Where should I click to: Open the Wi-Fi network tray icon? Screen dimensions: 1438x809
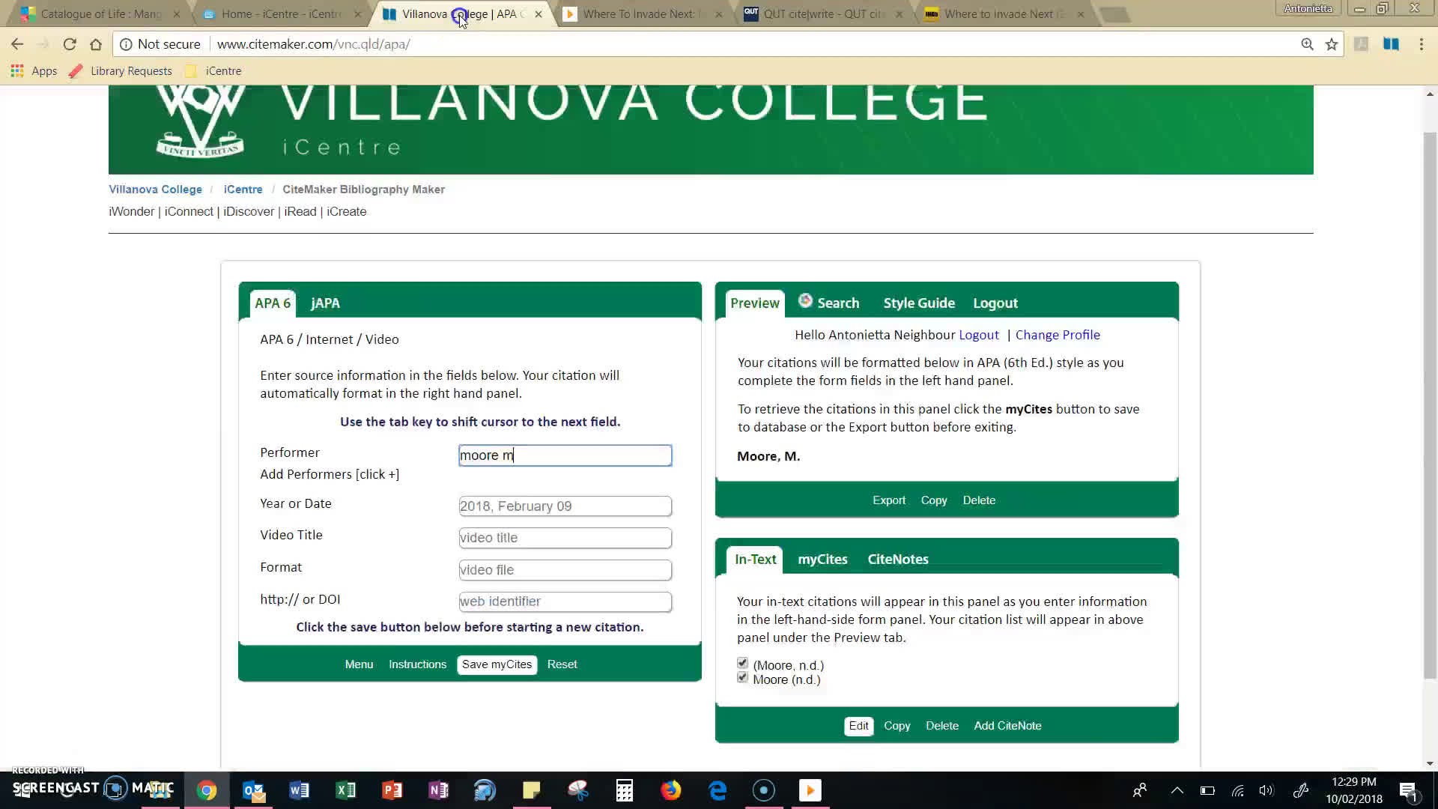[1237, 790]
